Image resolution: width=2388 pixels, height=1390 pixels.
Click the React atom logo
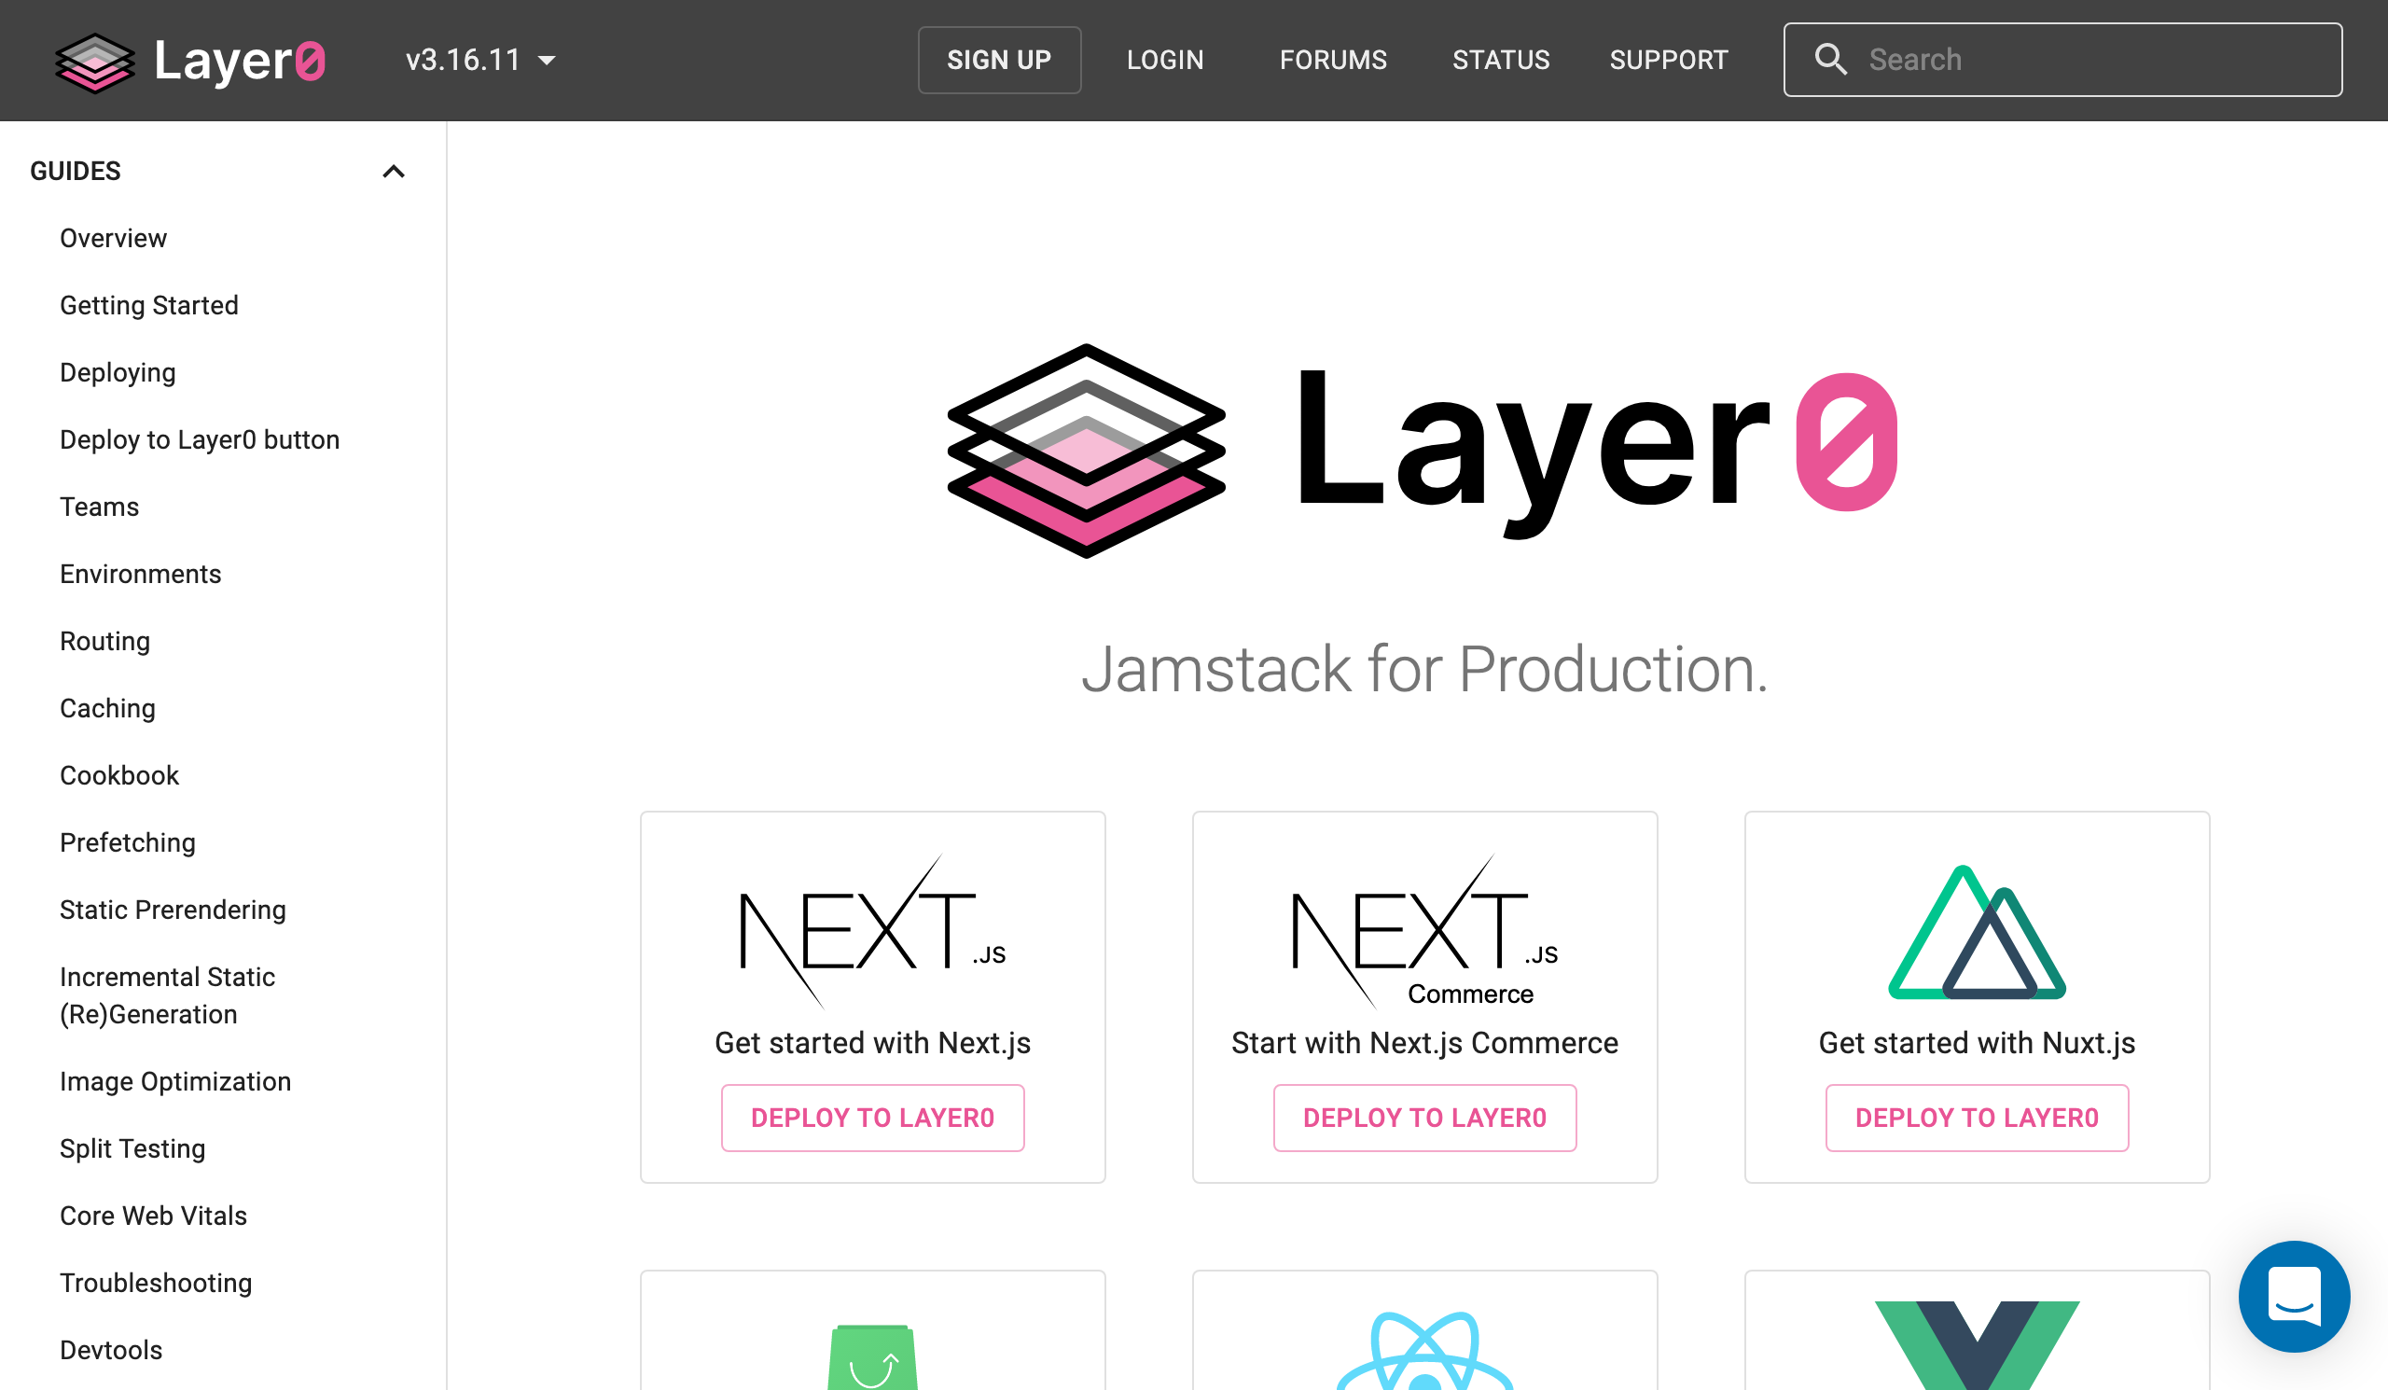pos(1423,1352)
